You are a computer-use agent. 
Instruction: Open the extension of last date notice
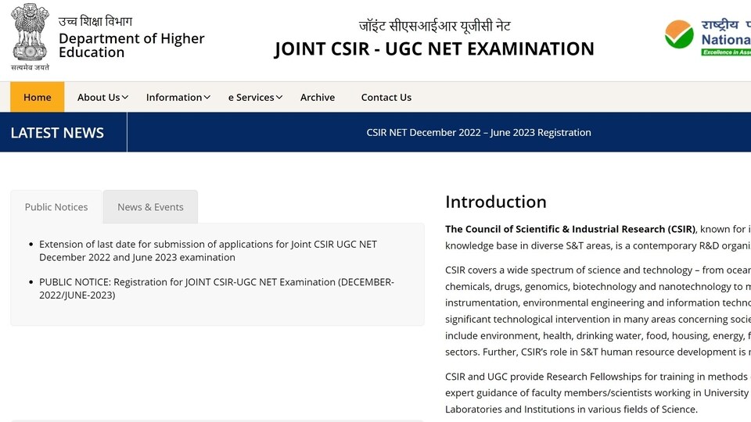[208, 251]
